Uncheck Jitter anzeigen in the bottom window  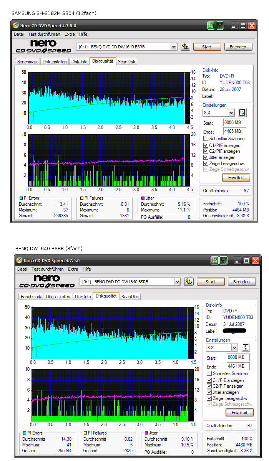click(x=209, y=392)
